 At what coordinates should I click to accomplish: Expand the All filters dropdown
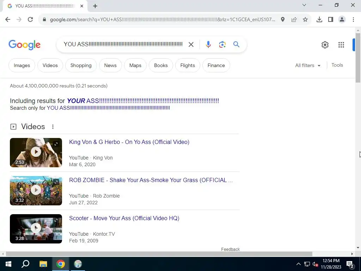(308, 65)
